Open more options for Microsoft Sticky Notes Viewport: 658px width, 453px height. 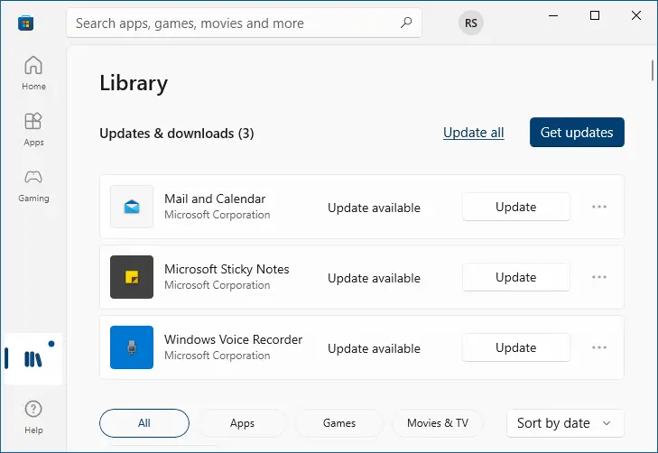tap(599, 277)
